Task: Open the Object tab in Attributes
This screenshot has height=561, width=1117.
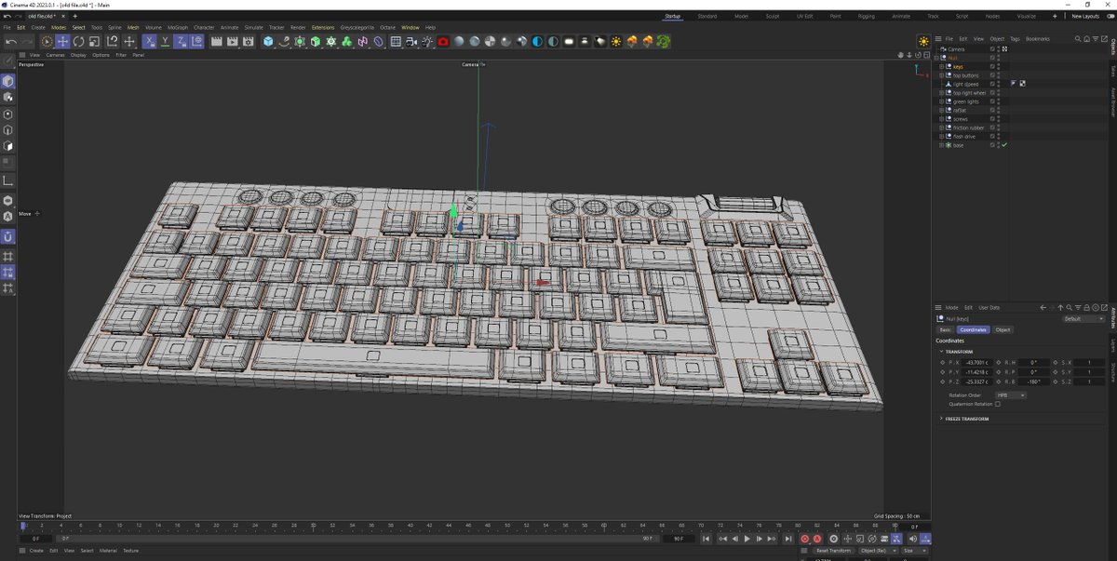Action: (1003, 329)
